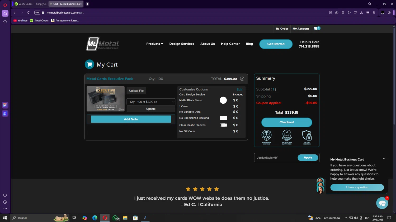396x222 pixels.
Task: Open the Blog menu item
Action: [249, 44]
